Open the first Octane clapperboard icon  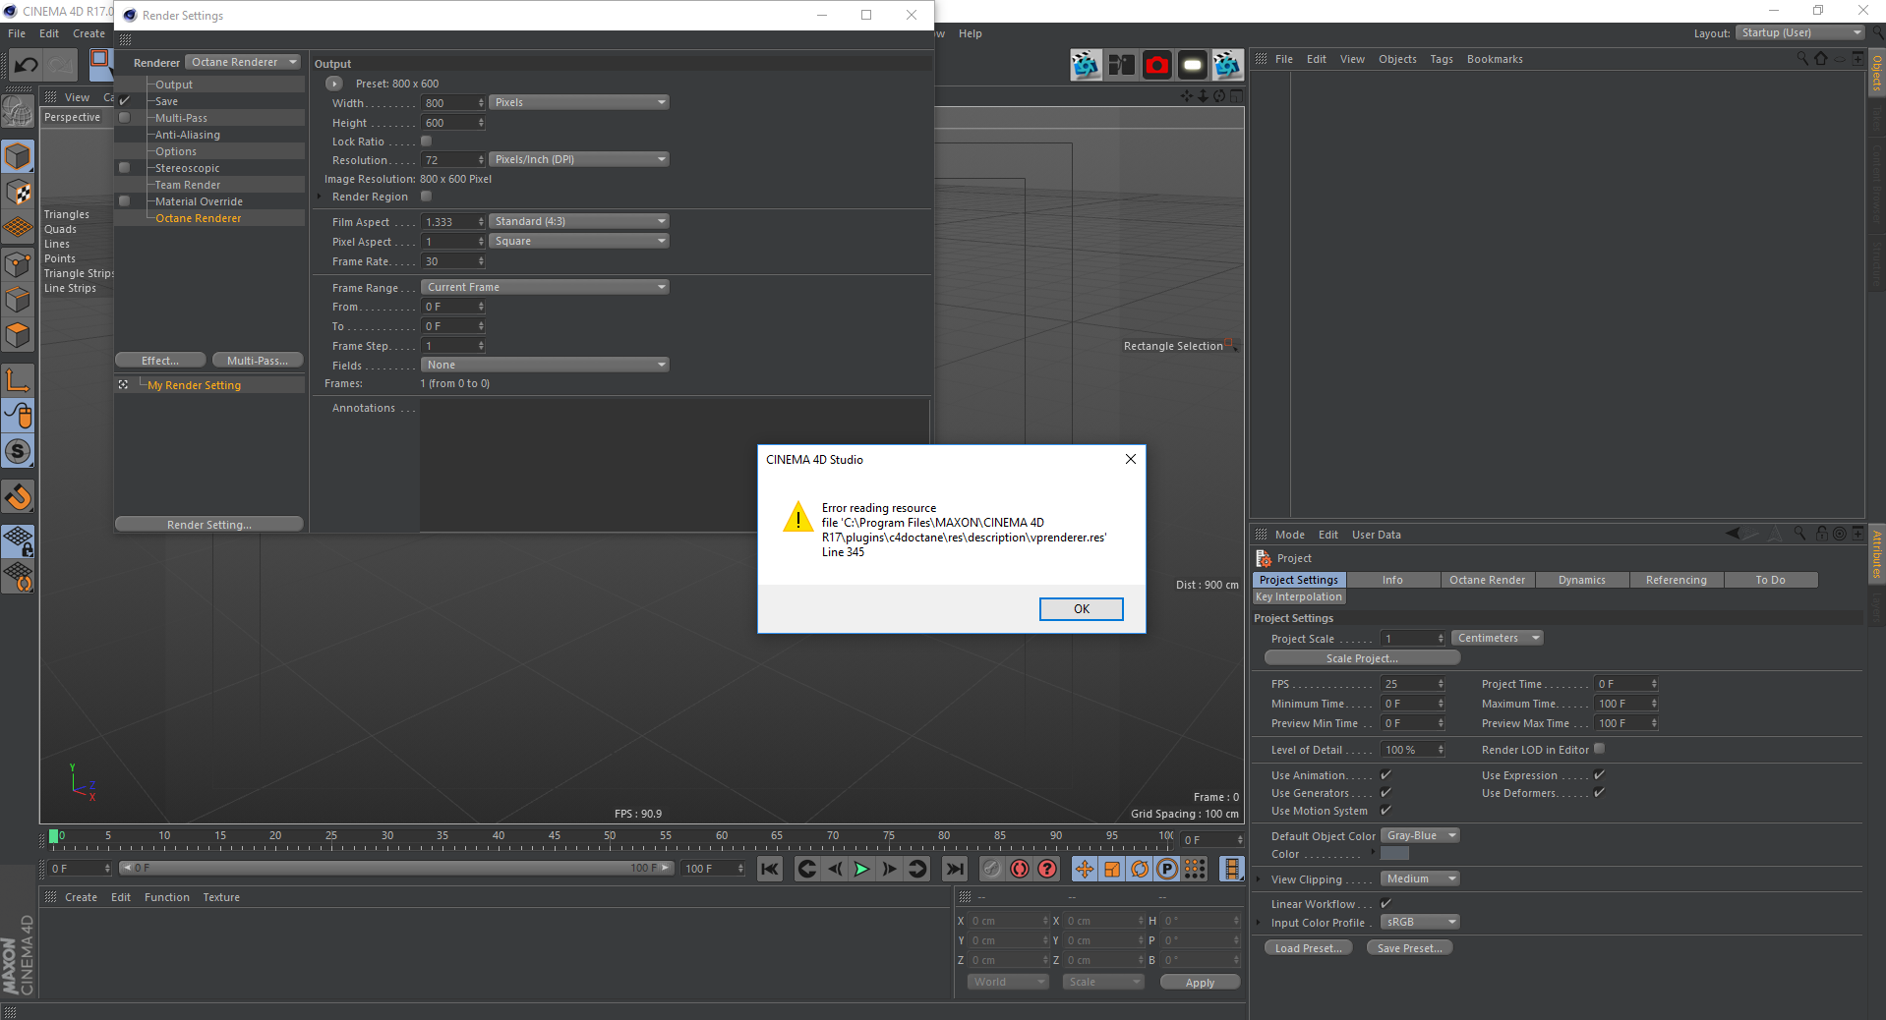coord(1086,65)
